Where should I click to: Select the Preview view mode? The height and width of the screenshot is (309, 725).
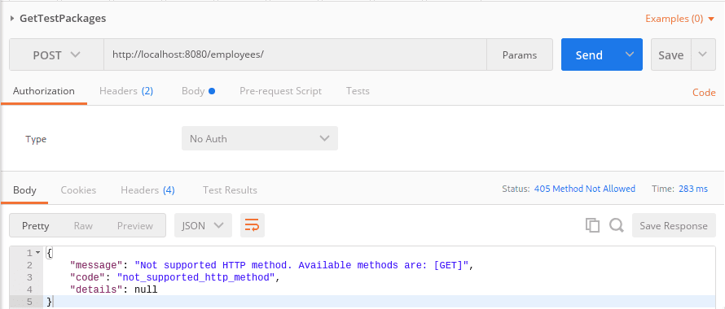[135, 225]
